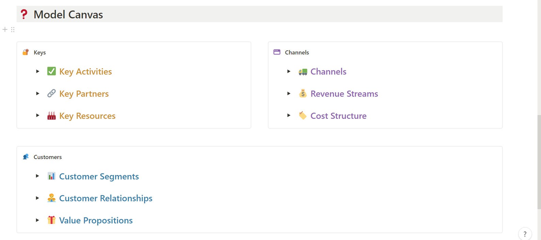
Task: Click the Customer Relationships heading text
Action: (x=106, y=198)
